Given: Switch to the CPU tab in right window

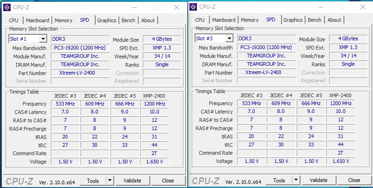Looking at the screenshot, I should tap(200, 20).
